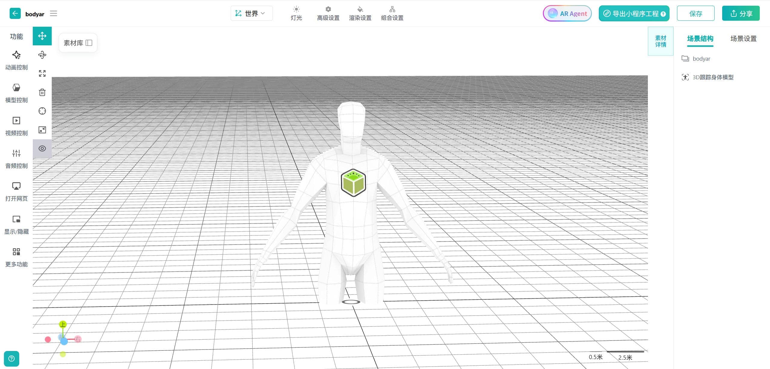Viewport: 770px width, 369px height.
Task: Switch to the 场景结构 tab
Action: 700,38
